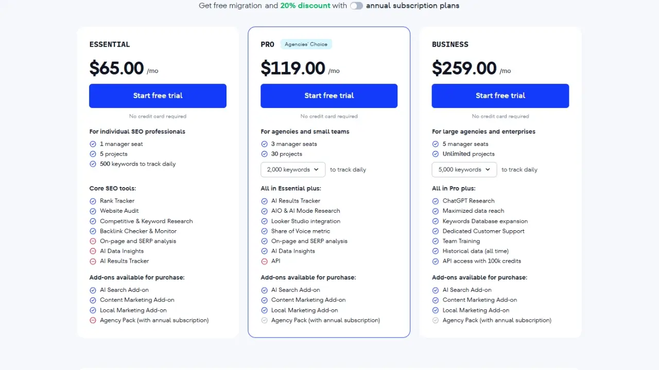Start free trial for the Essential plan

click(x=158, y=96)
